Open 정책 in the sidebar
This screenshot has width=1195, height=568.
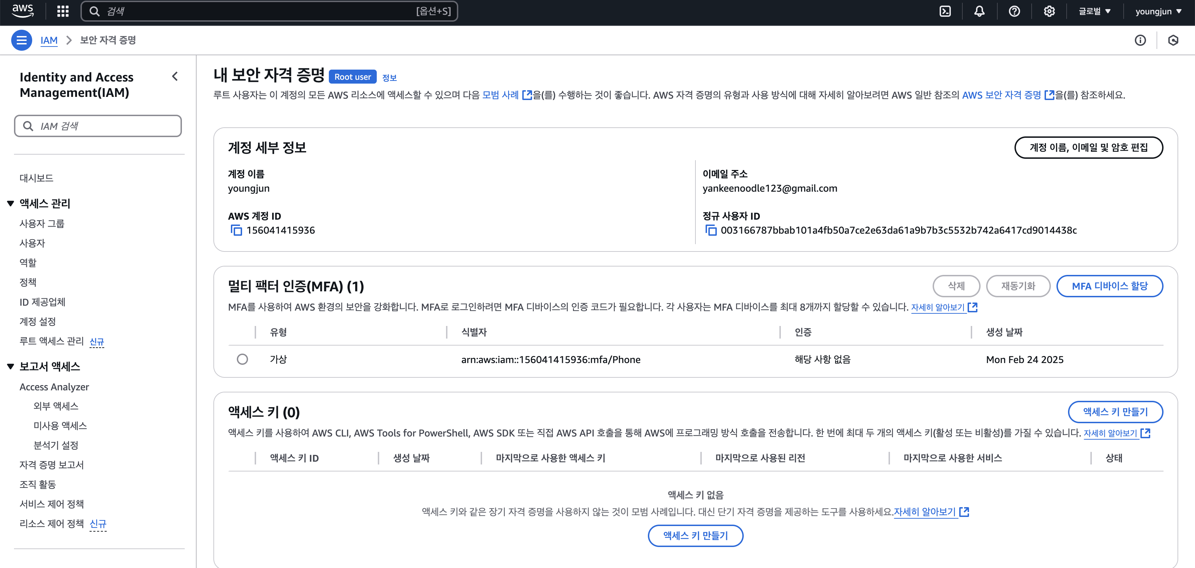click(x=28, y=282)
